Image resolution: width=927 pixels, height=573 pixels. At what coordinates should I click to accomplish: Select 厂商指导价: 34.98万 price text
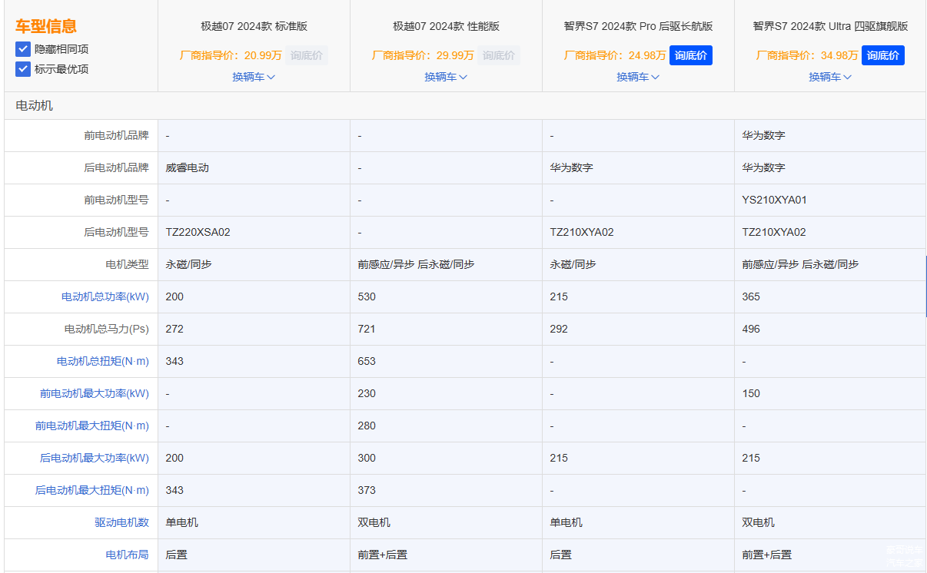pyautogui.click(x=807, y=55)
